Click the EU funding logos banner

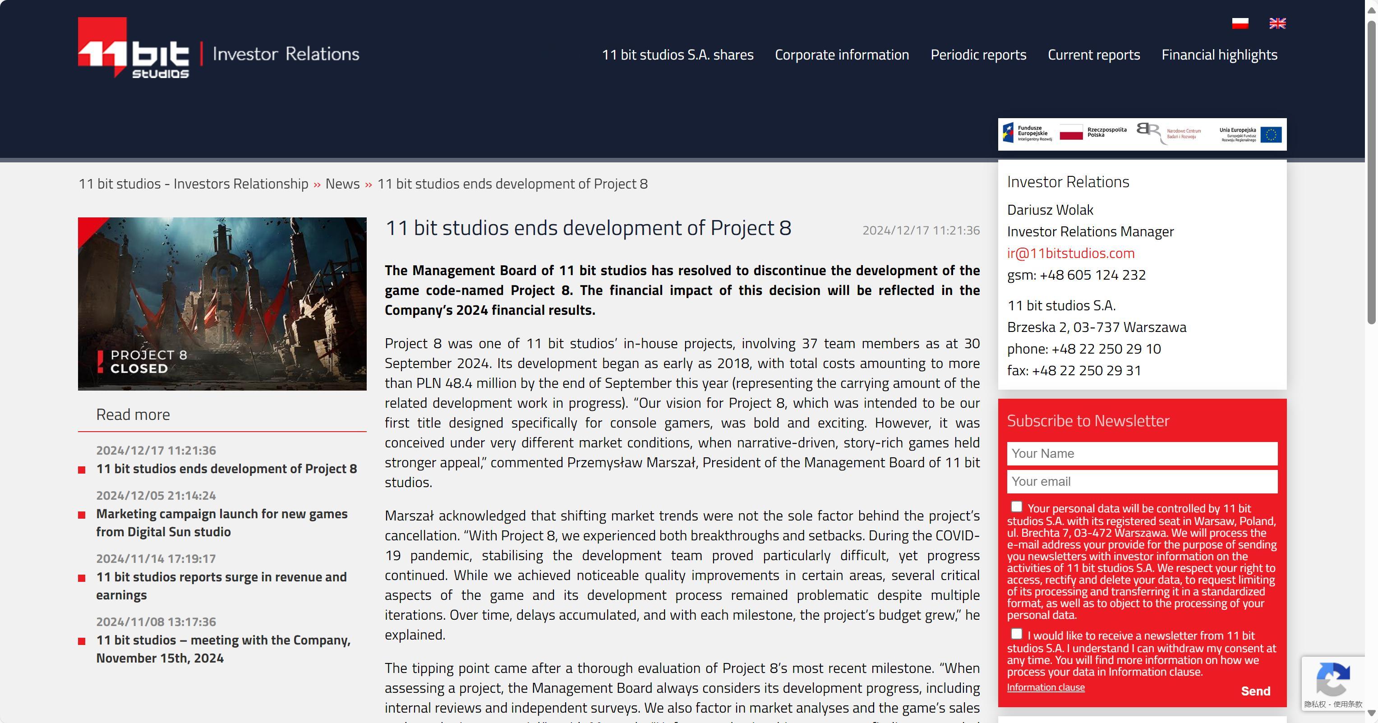[1142, 134]
